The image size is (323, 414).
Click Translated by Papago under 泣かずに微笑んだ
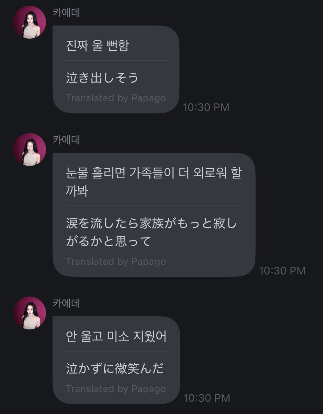[x=116, y=389]
